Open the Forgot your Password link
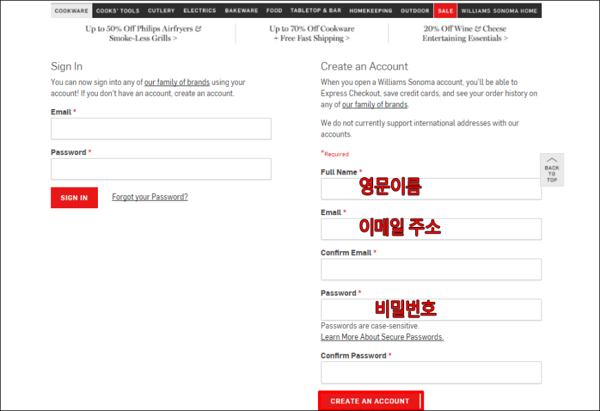The width and height of the screenshot is (600, 411). coord(150,197)
